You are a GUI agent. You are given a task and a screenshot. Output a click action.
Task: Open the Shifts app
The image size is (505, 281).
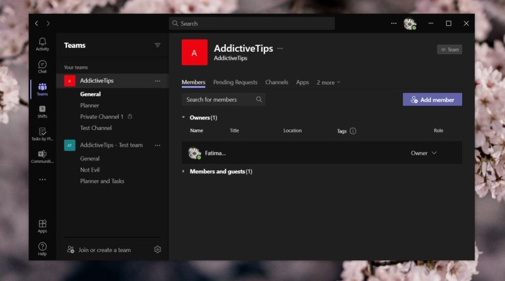coord(42,112)
